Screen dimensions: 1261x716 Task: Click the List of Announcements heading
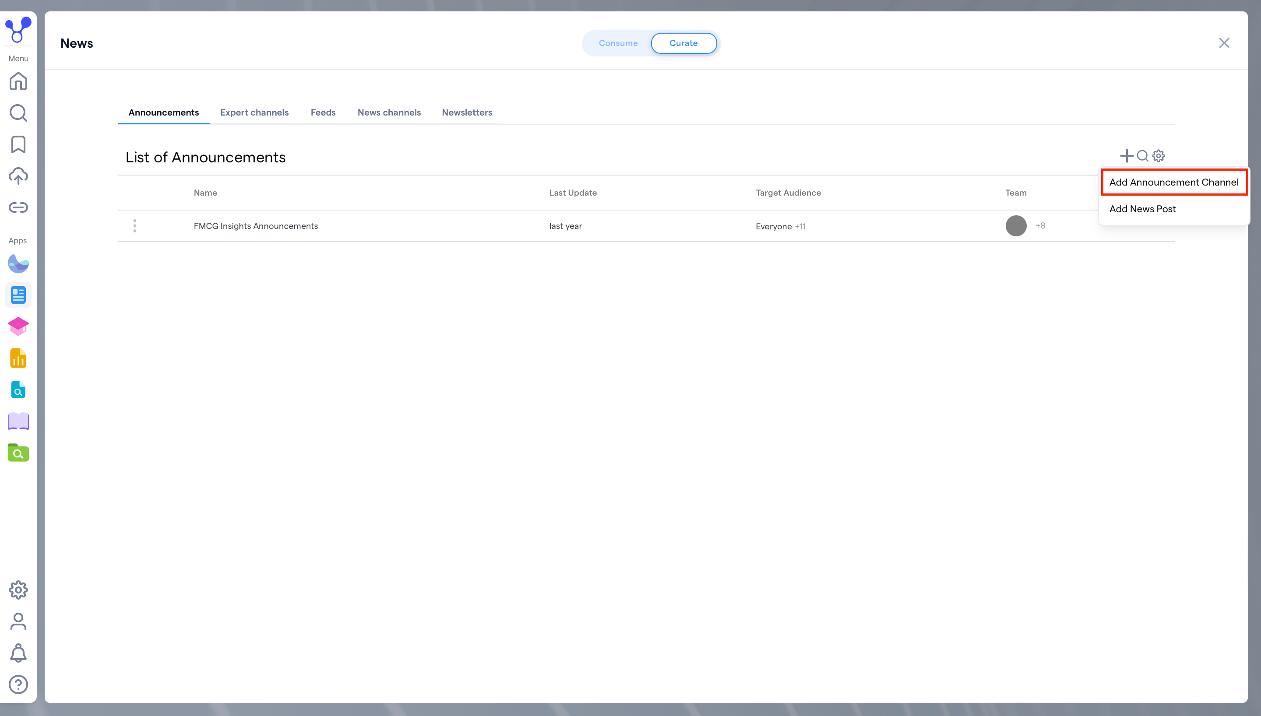(206, 157)
